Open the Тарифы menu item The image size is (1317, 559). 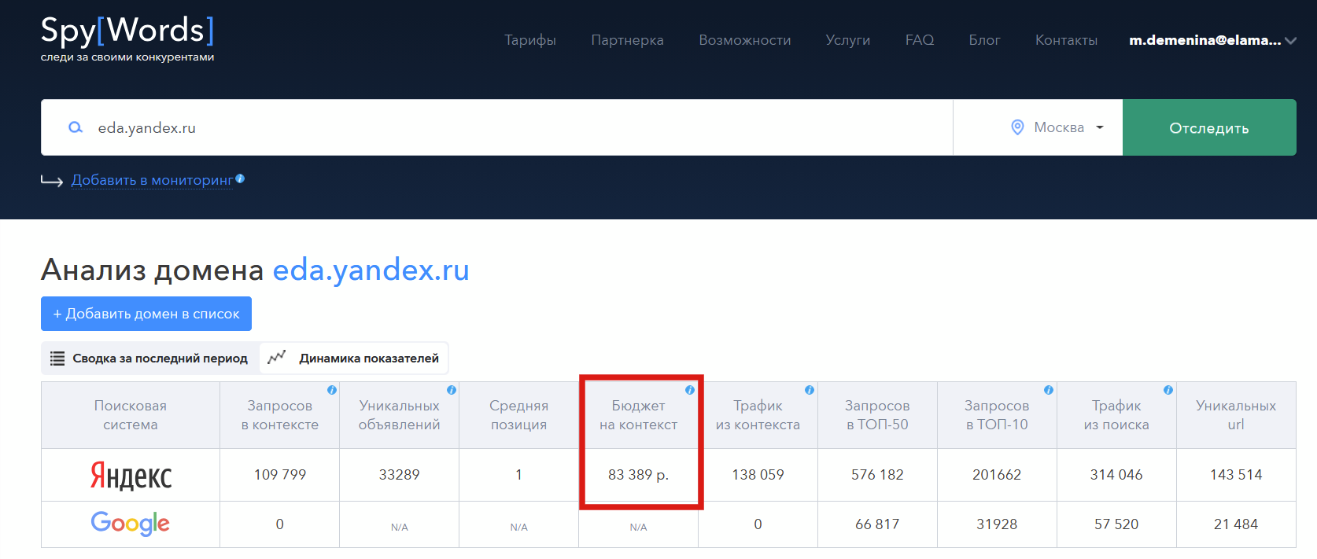pyautogui.click(x=530, y=40)
